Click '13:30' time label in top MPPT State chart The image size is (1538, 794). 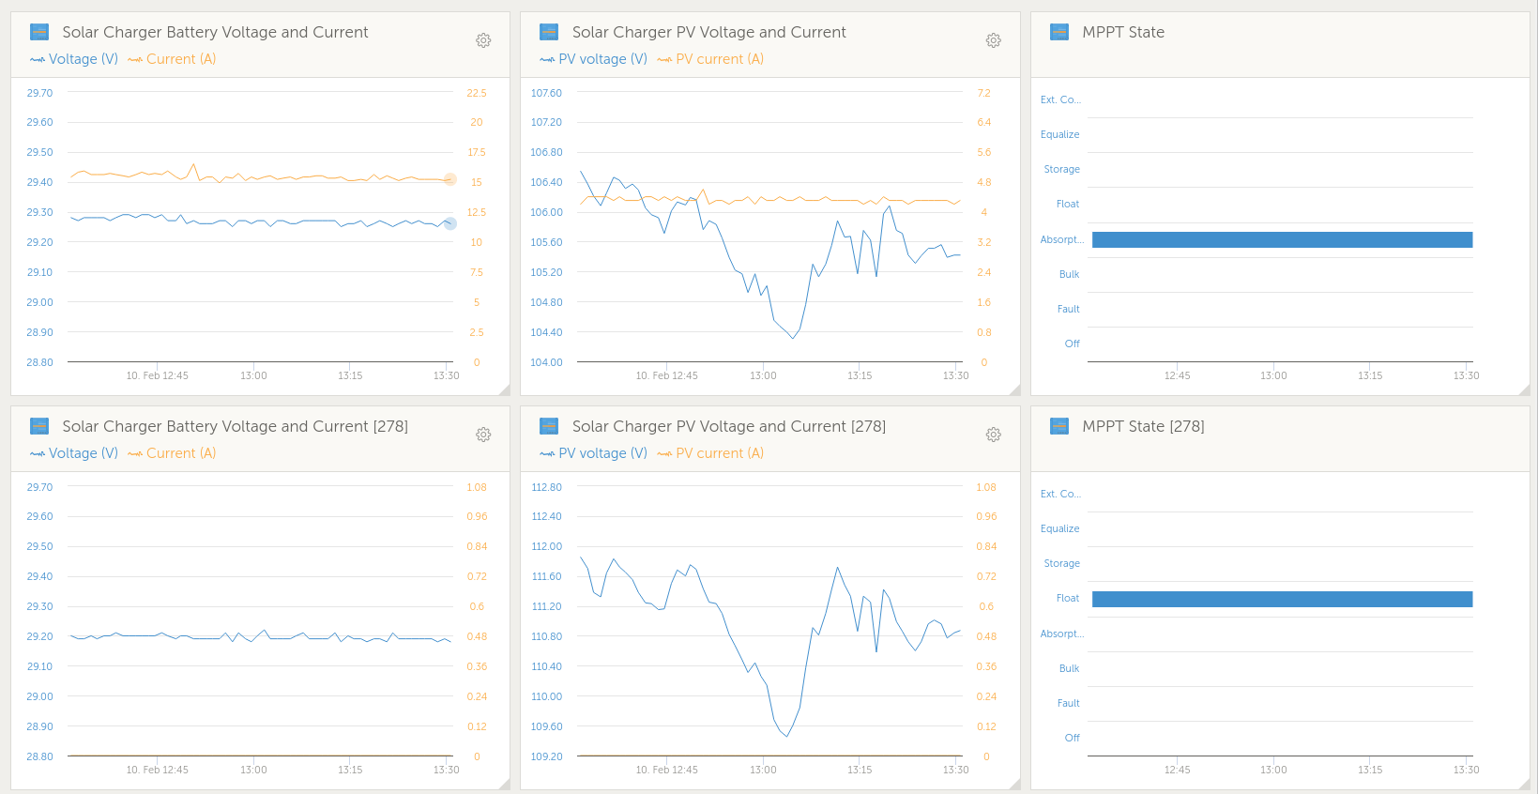tap(1466, 375)
